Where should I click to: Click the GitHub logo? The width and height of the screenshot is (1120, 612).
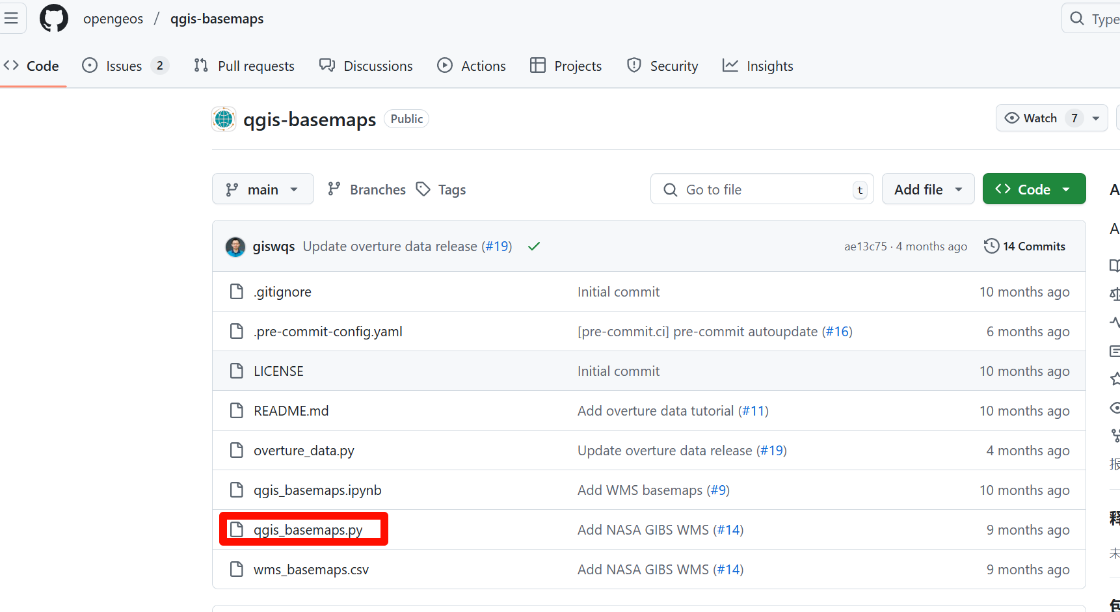[54, 18]
